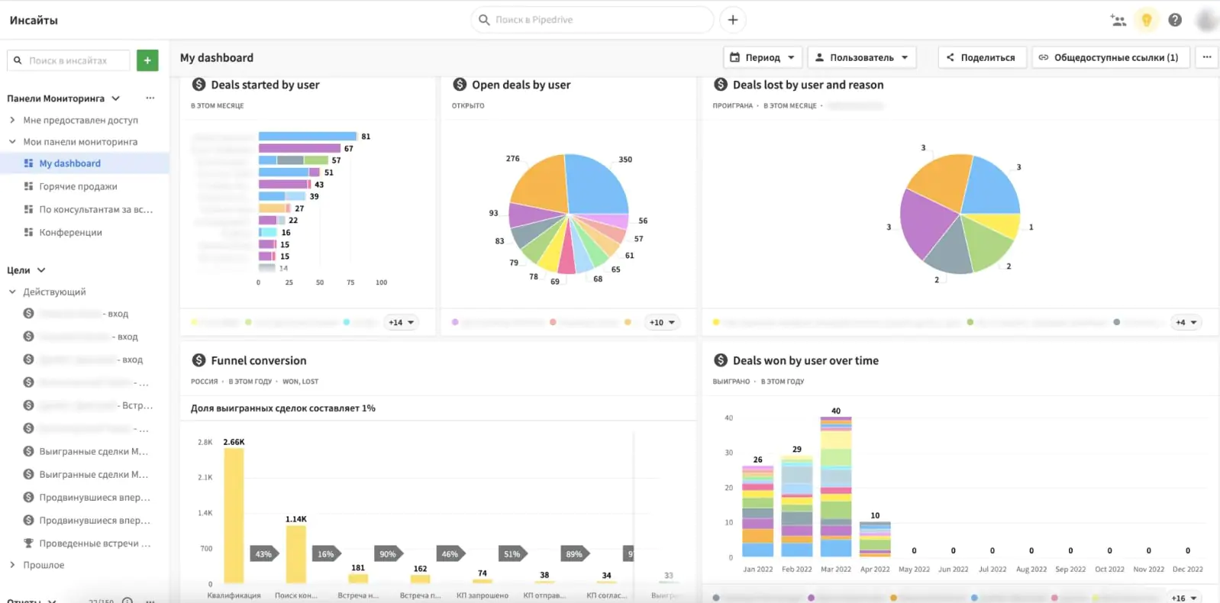1220x603 pixels.
Task: Click the dollar icon of Funnel conversion
Action: pos(199,360)
